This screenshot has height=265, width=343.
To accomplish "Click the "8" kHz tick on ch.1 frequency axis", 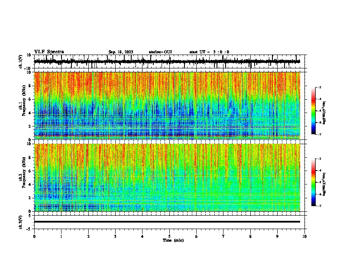I will tap(30, 86).
